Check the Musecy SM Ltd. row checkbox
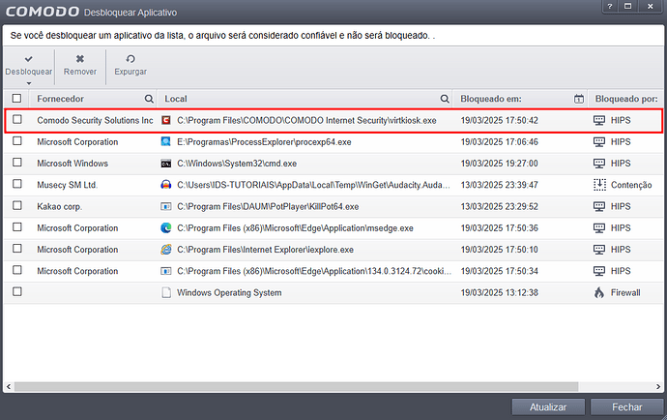667x420 pixels. 17,184
